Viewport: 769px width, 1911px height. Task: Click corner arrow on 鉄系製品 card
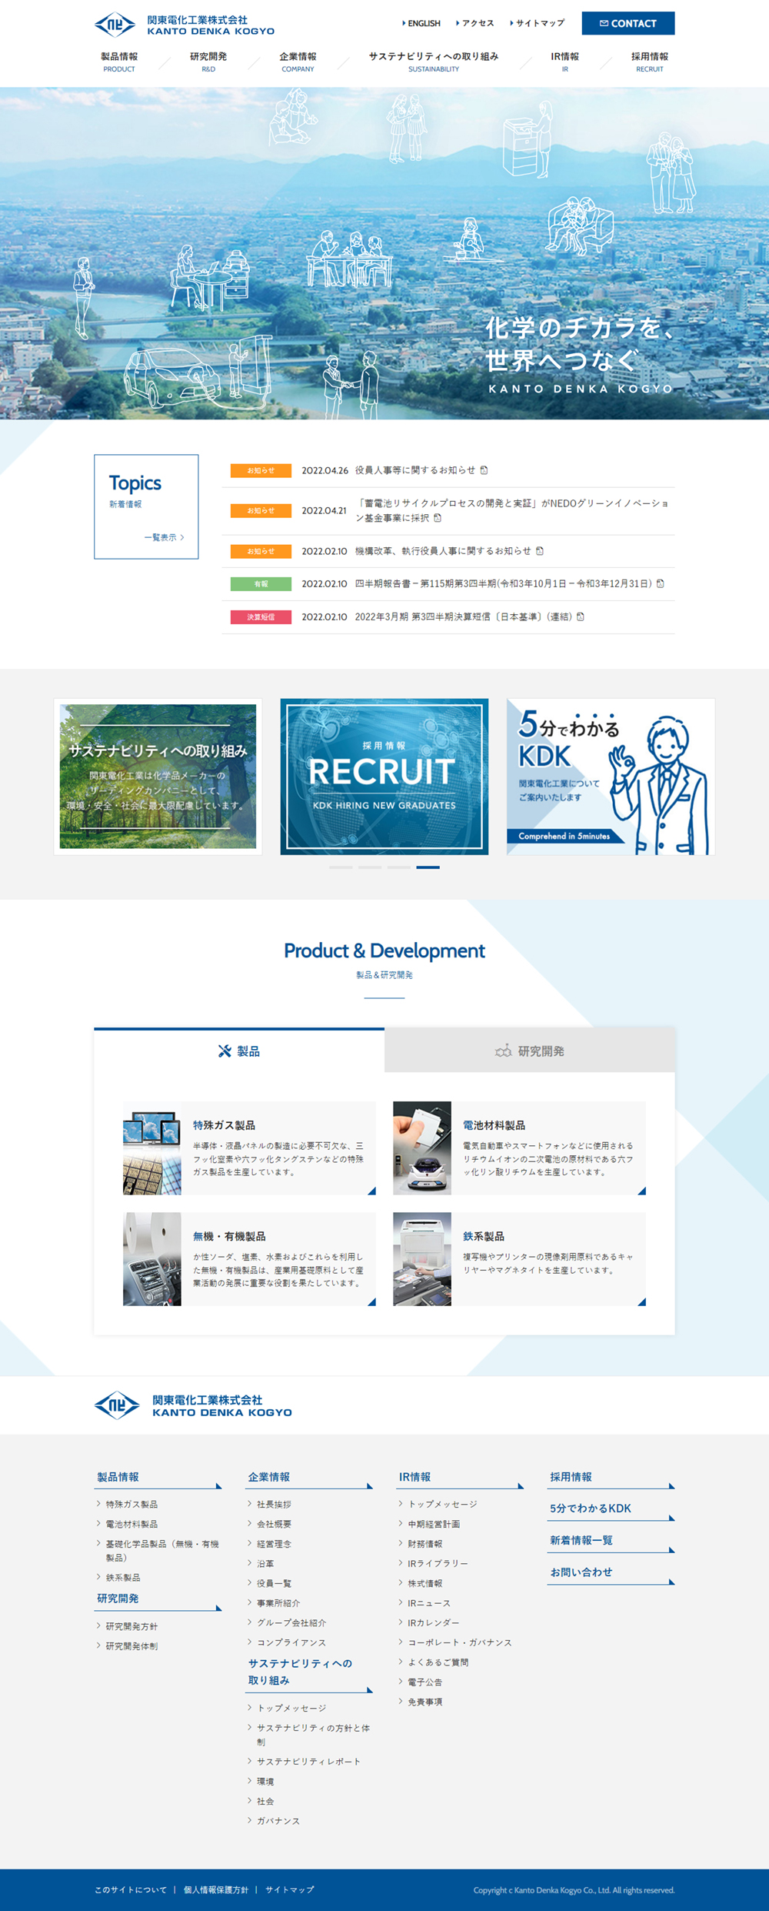(x=642, y=1302)
